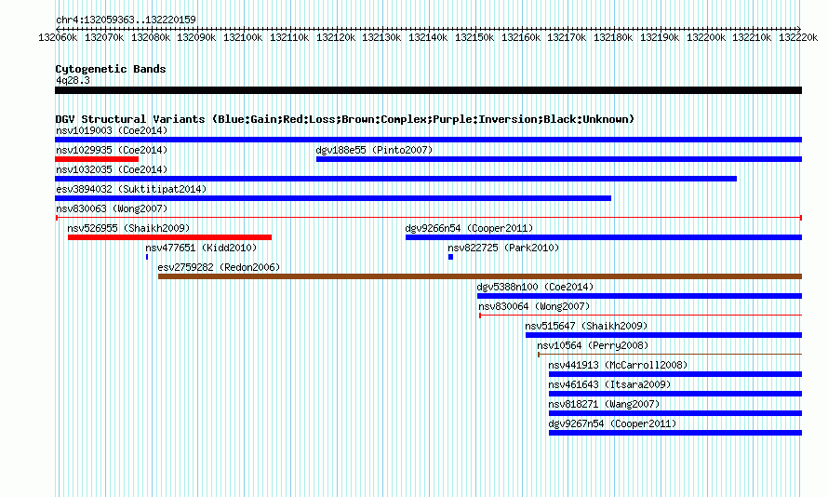Open nsv822725 (Park2010) label
This screenshot has width=828, height=497.
(503, 248)
